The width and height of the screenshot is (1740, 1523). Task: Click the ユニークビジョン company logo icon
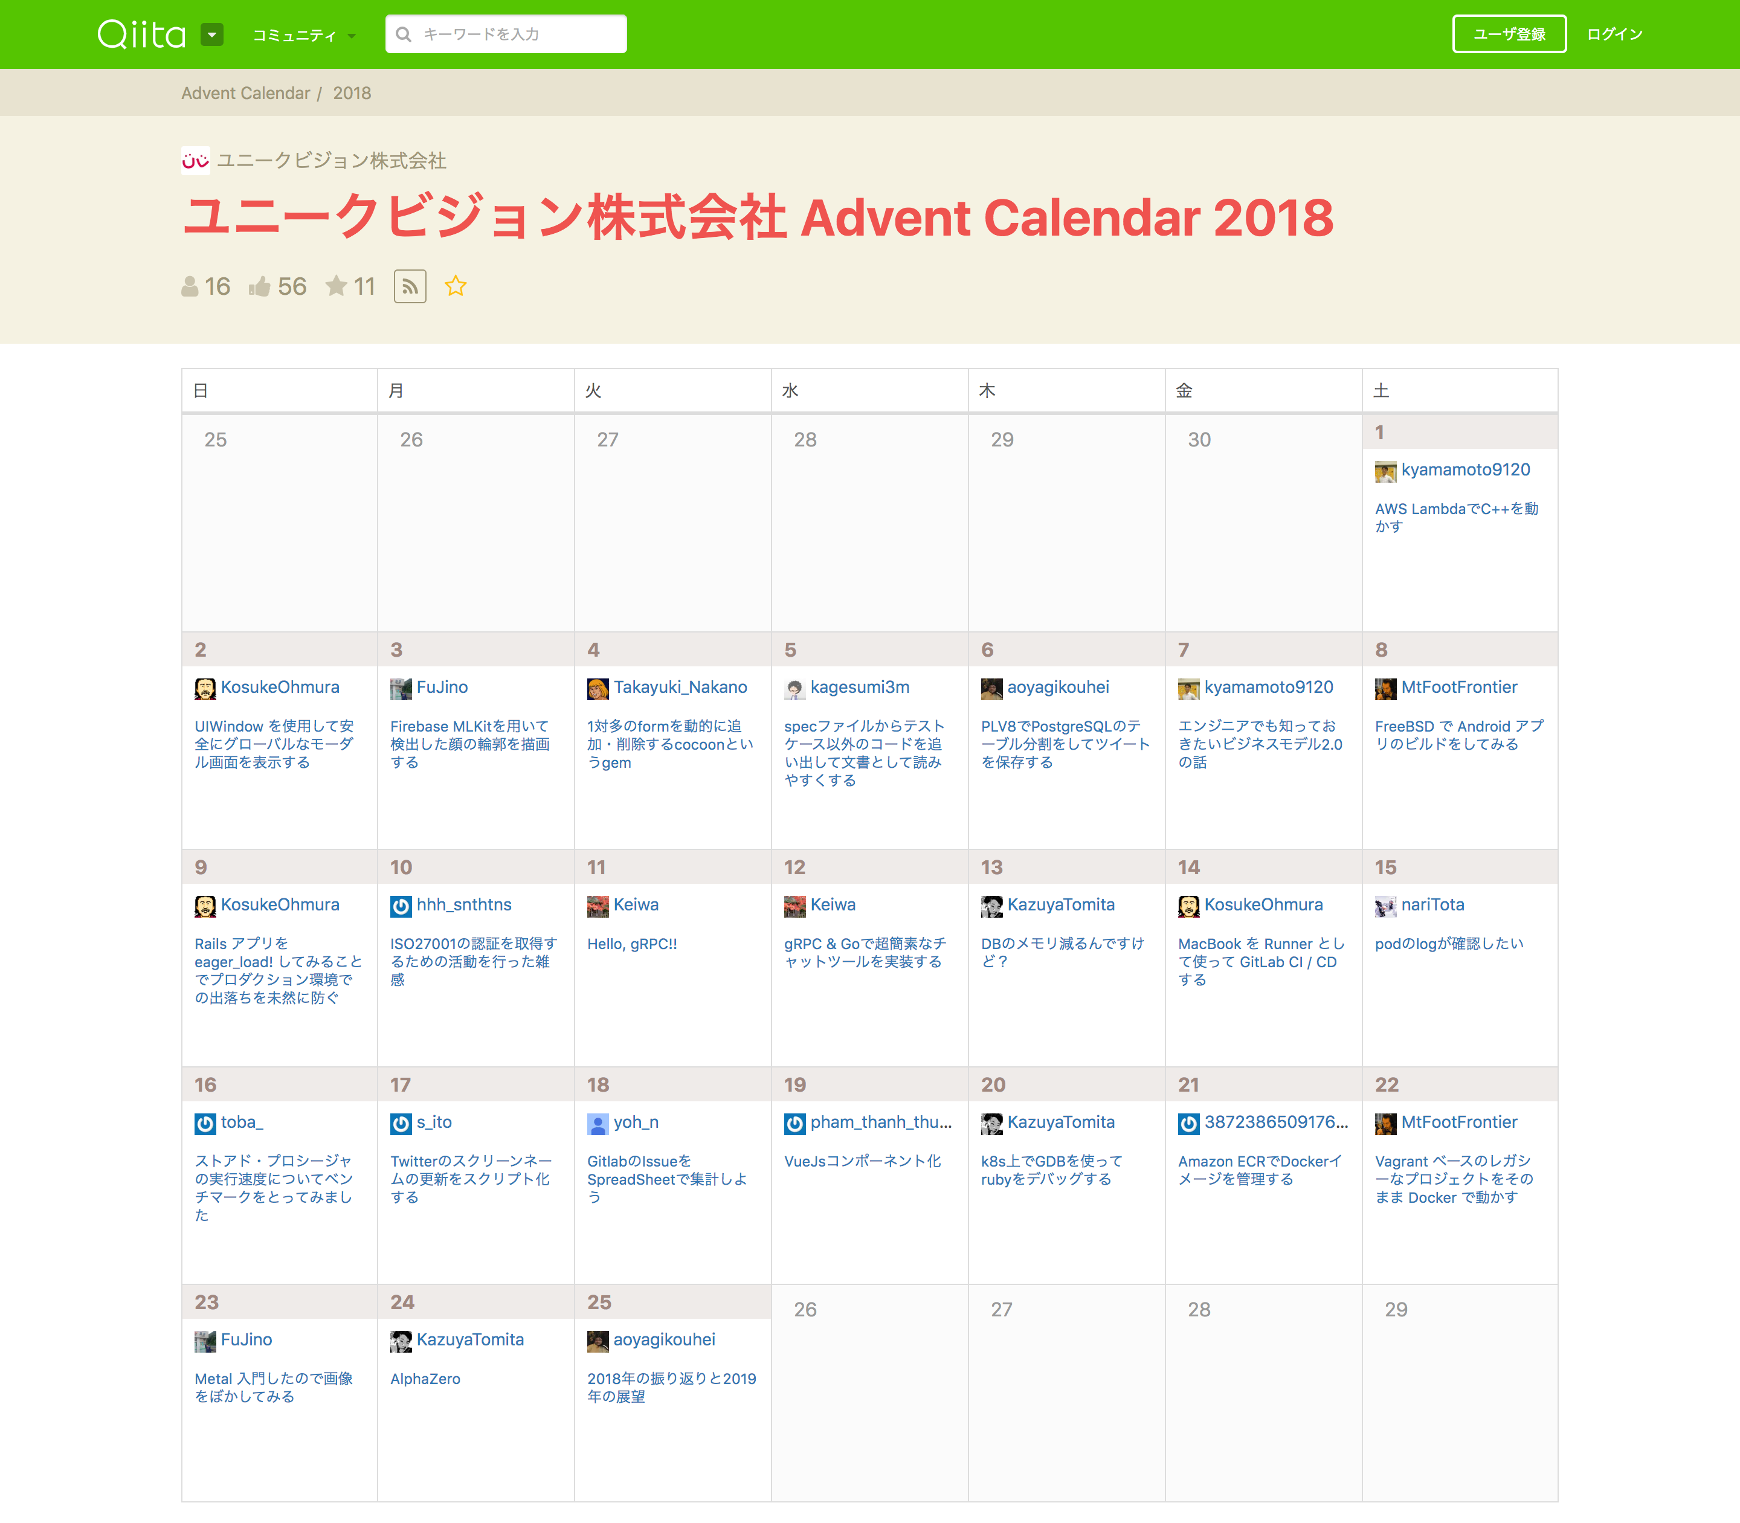196,161
